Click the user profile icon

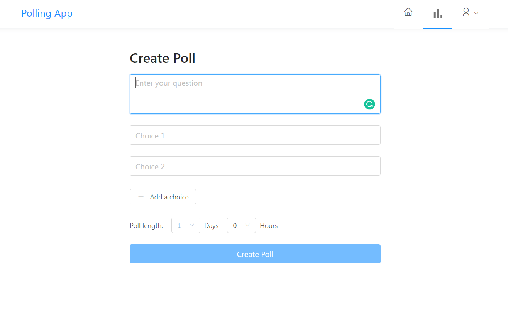coord(466,12)
